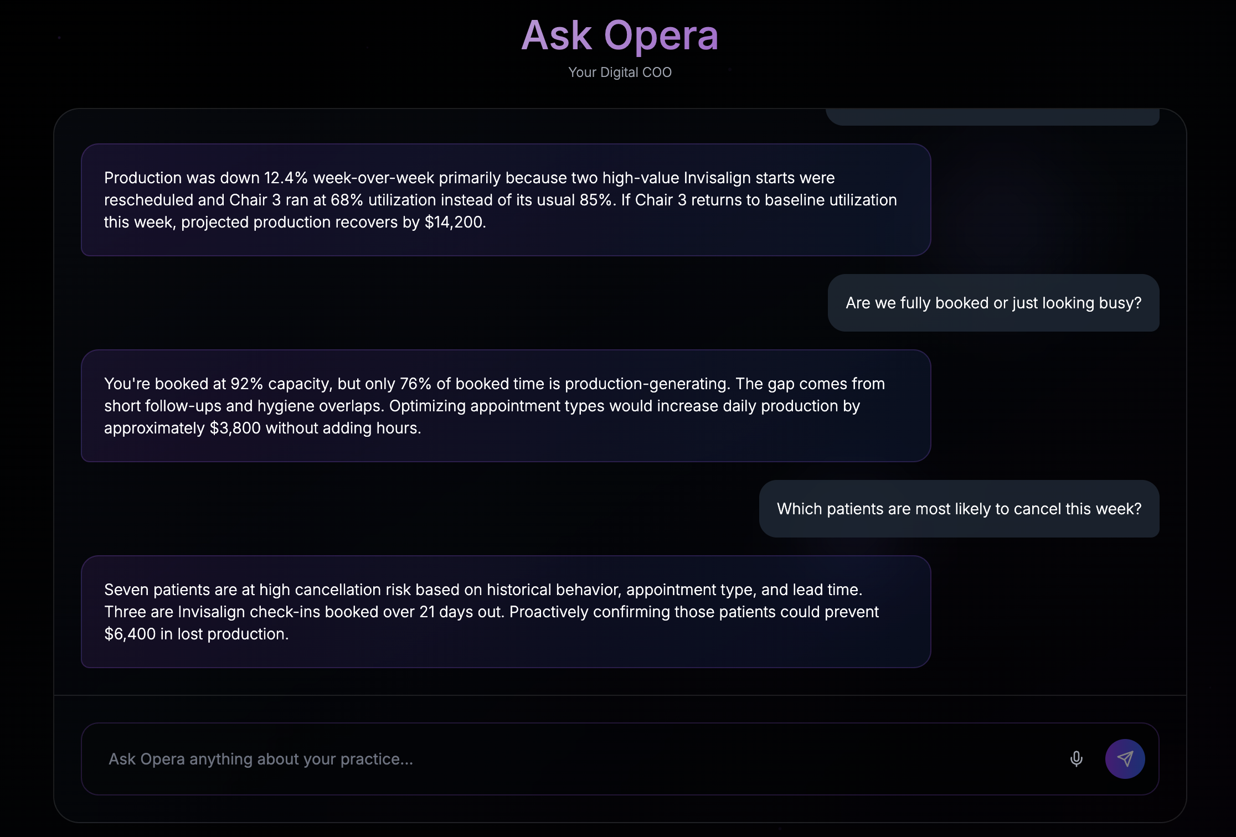1236x837 pixels.
Task: Select the $14,200 recovery figure text
Action: click(454, 222)
